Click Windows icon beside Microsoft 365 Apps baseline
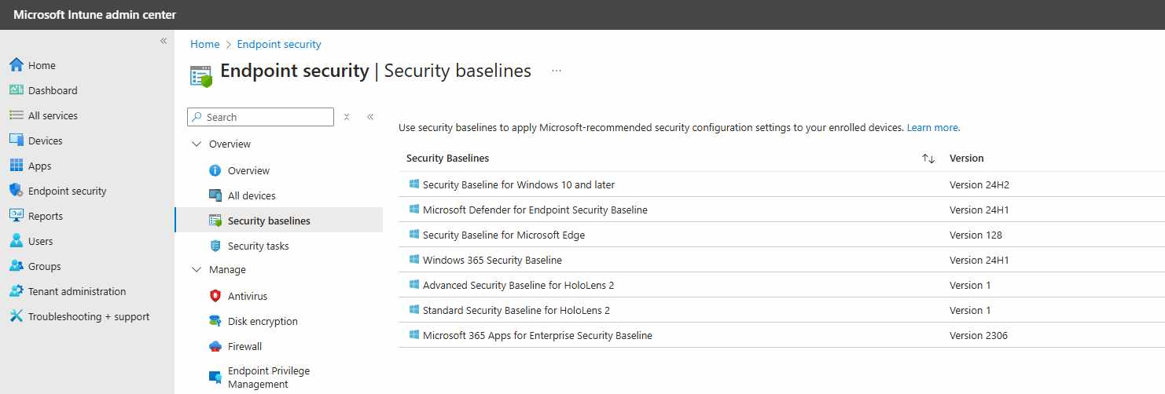The width and height of the screenshot is (1165, 394). pyautogui.click(x=414, y=334)
